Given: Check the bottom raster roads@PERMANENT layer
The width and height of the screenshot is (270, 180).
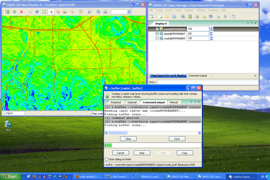Looking at the screenshot, I should (157, 38).
